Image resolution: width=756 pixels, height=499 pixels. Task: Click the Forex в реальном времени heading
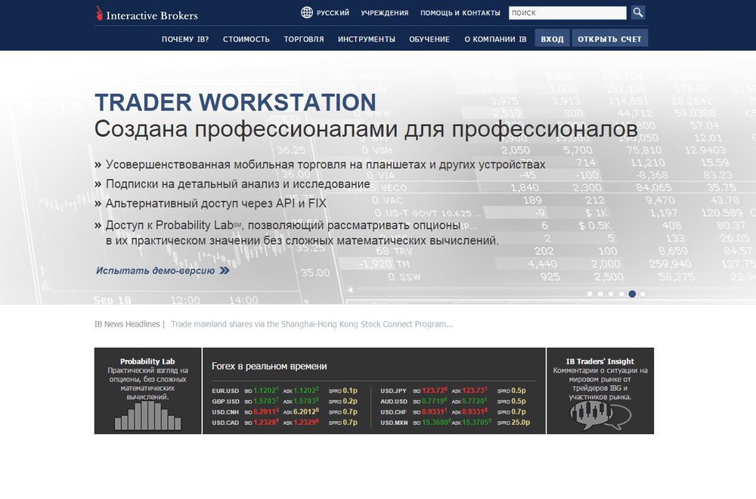click(269, 367)
